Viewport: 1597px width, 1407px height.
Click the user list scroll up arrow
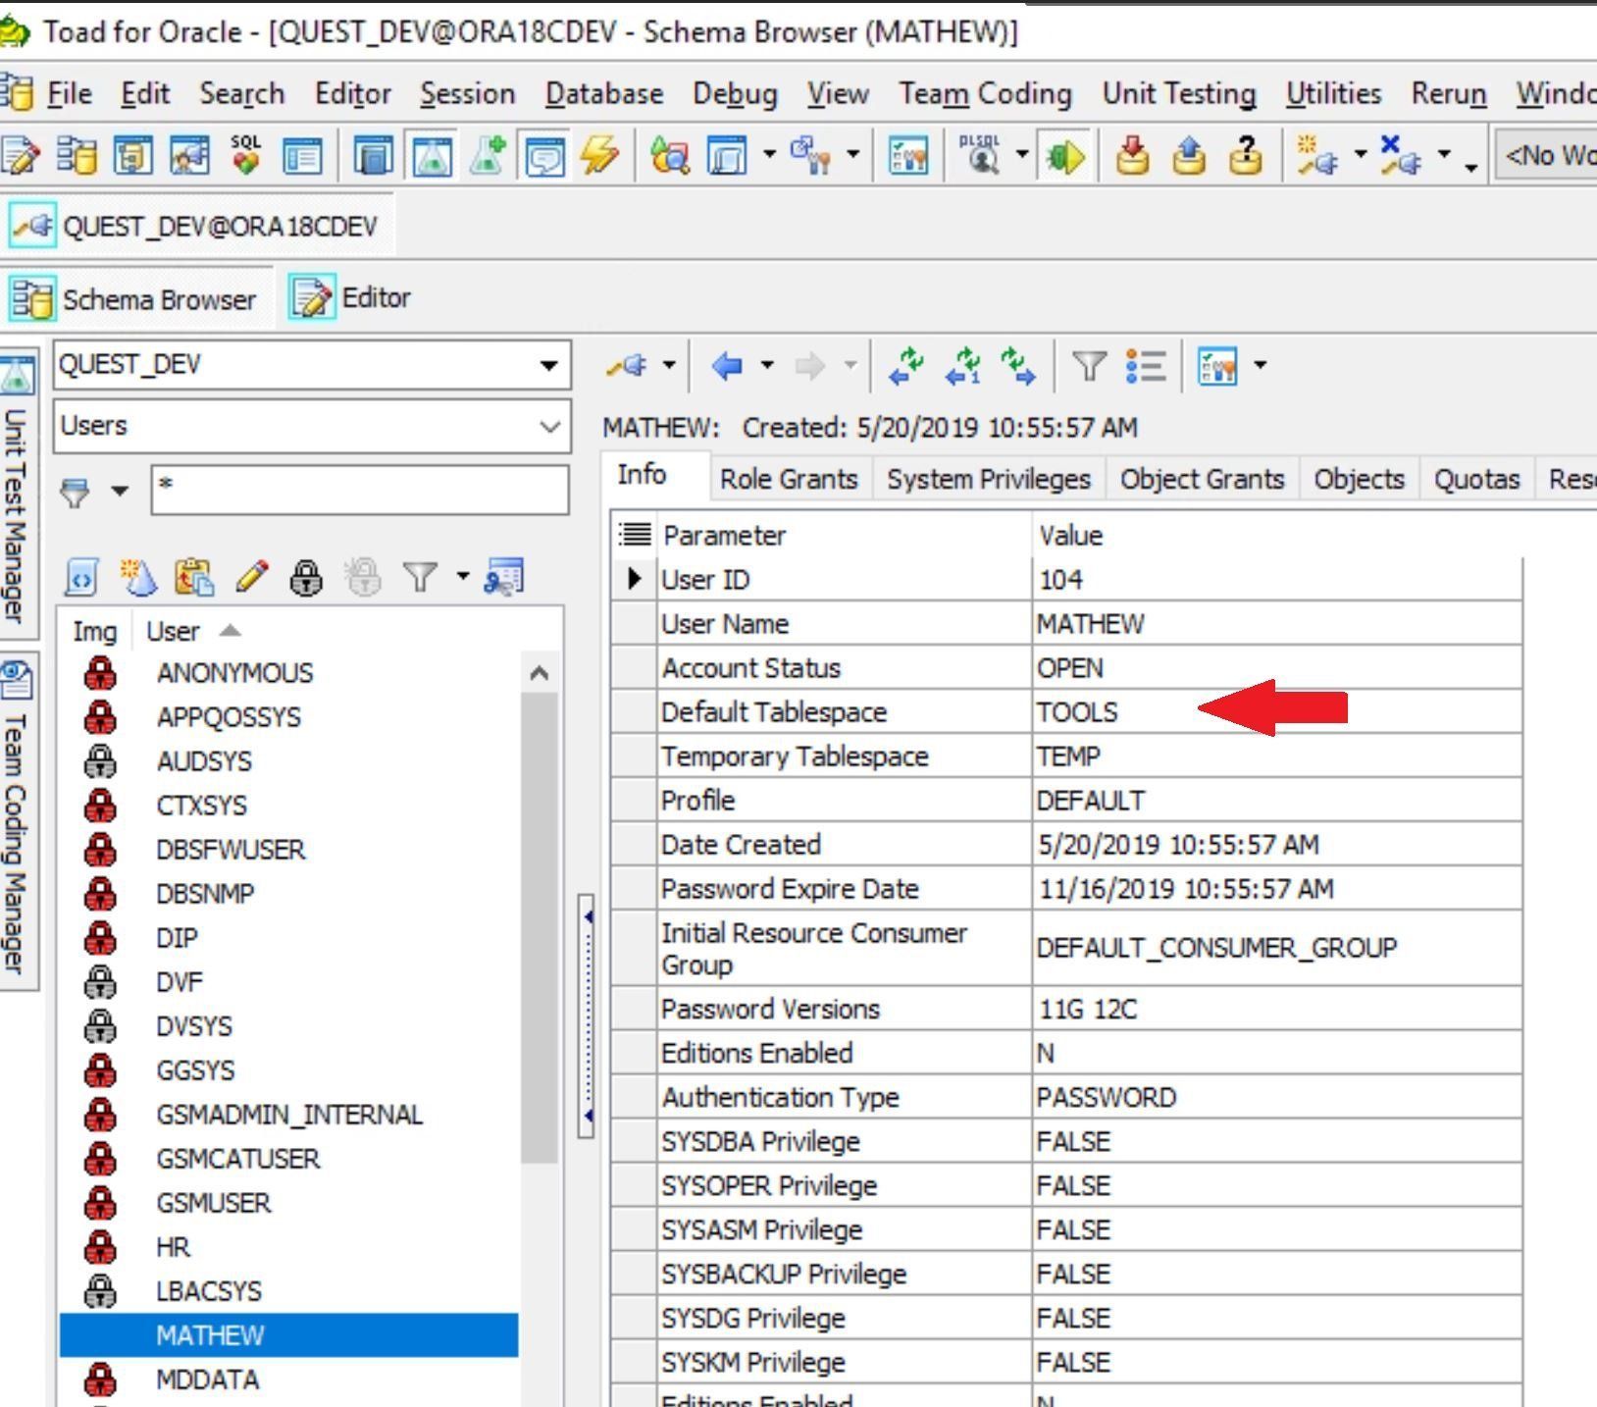pyautogui.click(x=539, y=673)
